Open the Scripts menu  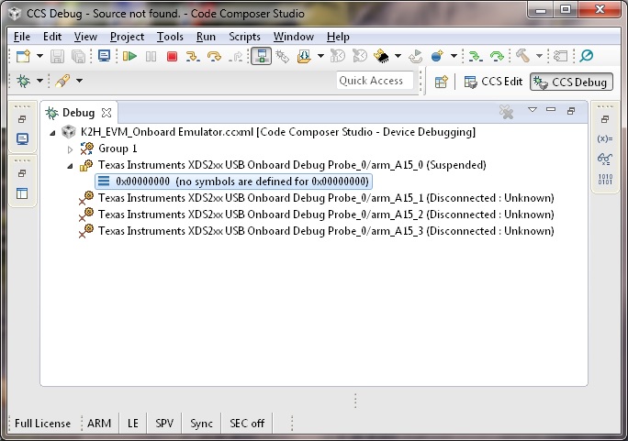(244, 37)
